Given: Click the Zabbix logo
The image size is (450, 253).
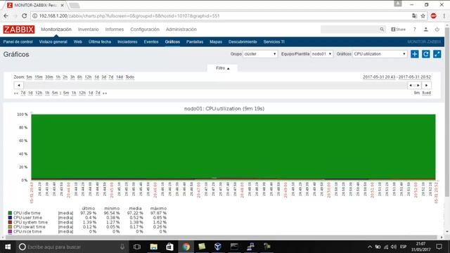Looking at the screenshot, I should [x=19, y=30].
